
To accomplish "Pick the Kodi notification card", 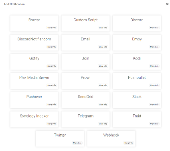I will tap(137, 62).
